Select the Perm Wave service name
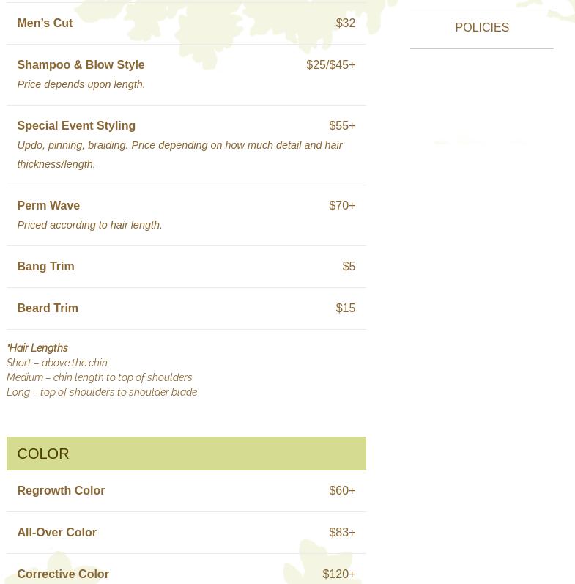Viewport: 575px width, 584px height. click(48, 206)
